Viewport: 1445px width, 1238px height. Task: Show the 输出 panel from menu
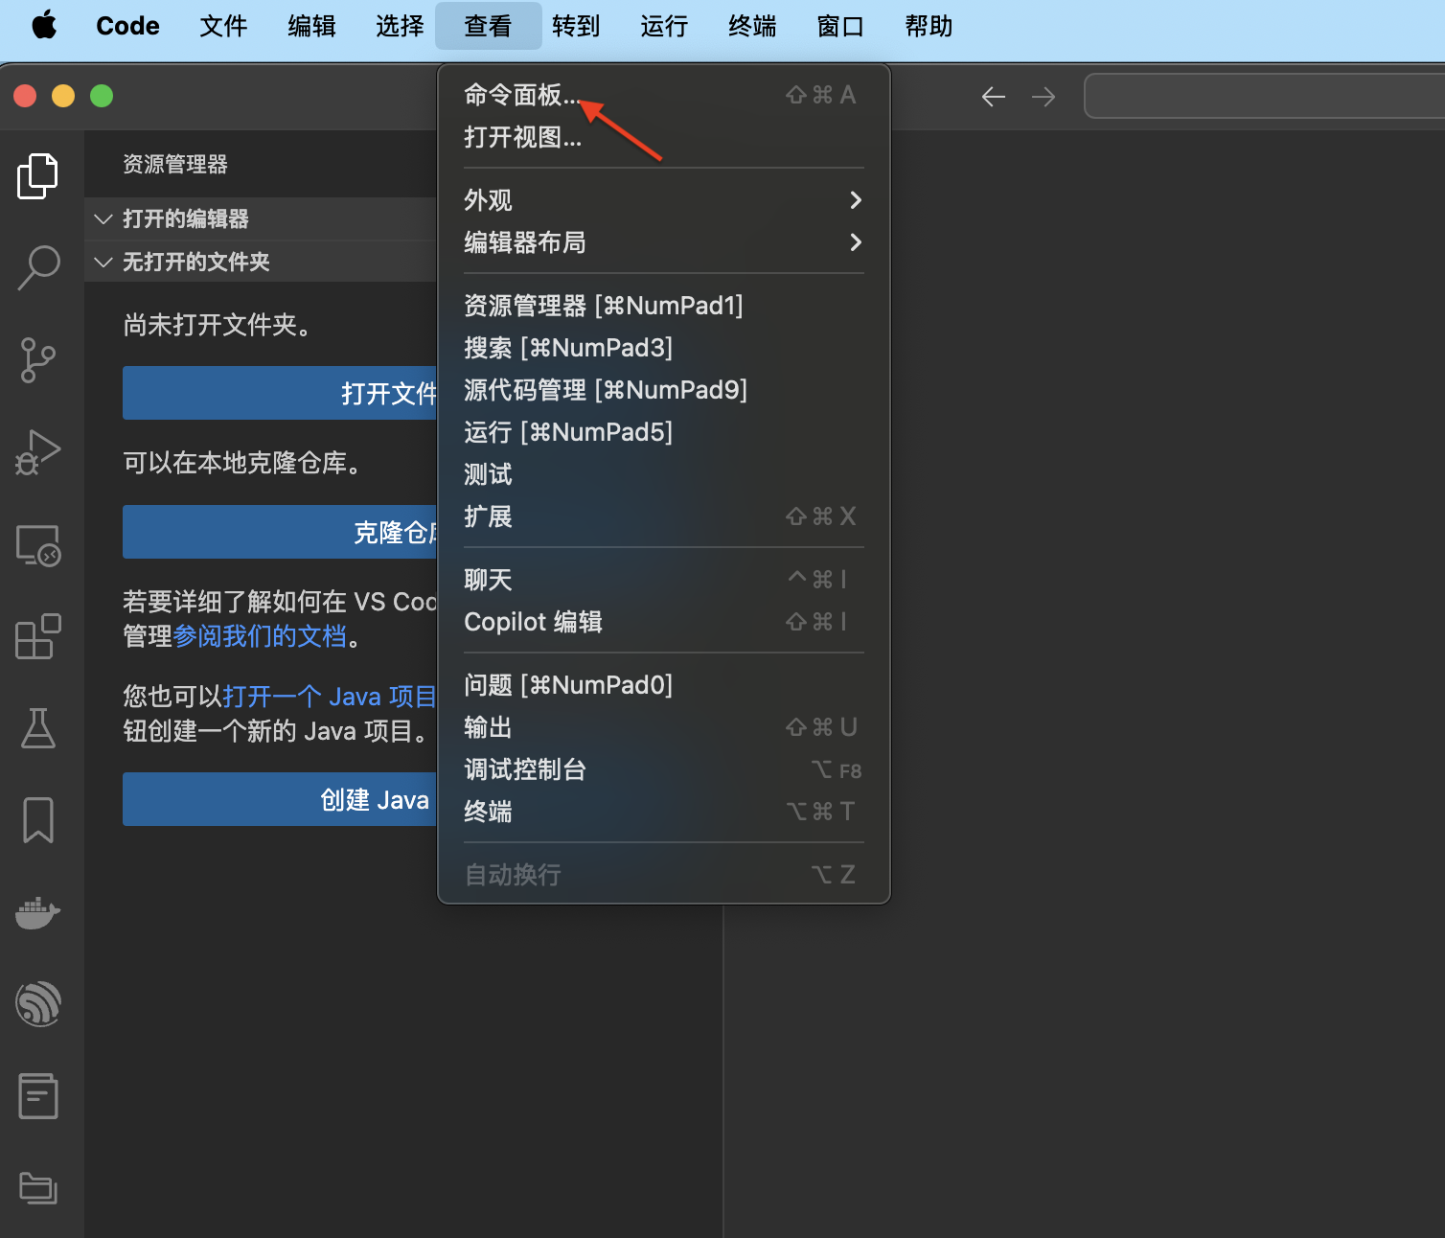664,727
